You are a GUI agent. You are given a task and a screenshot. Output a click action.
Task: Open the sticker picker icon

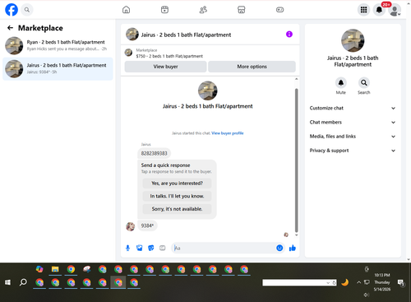click(151, 249)
